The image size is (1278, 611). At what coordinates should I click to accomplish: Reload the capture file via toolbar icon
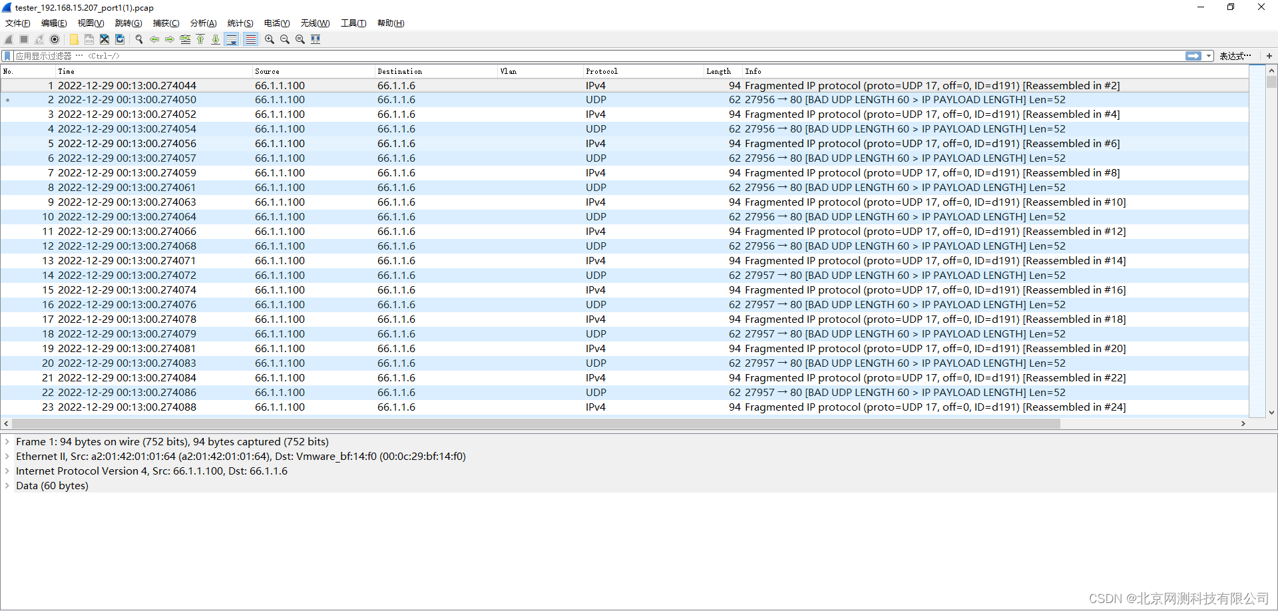coord(120,39)
